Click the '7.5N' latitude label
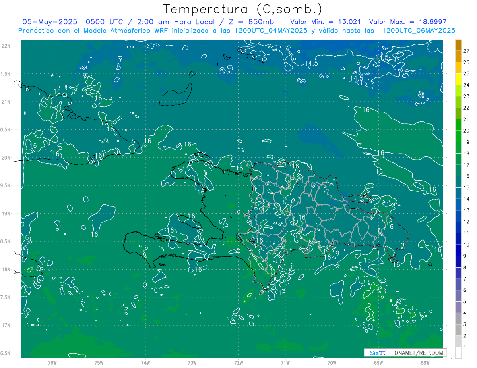 click(x=6, y=297)
